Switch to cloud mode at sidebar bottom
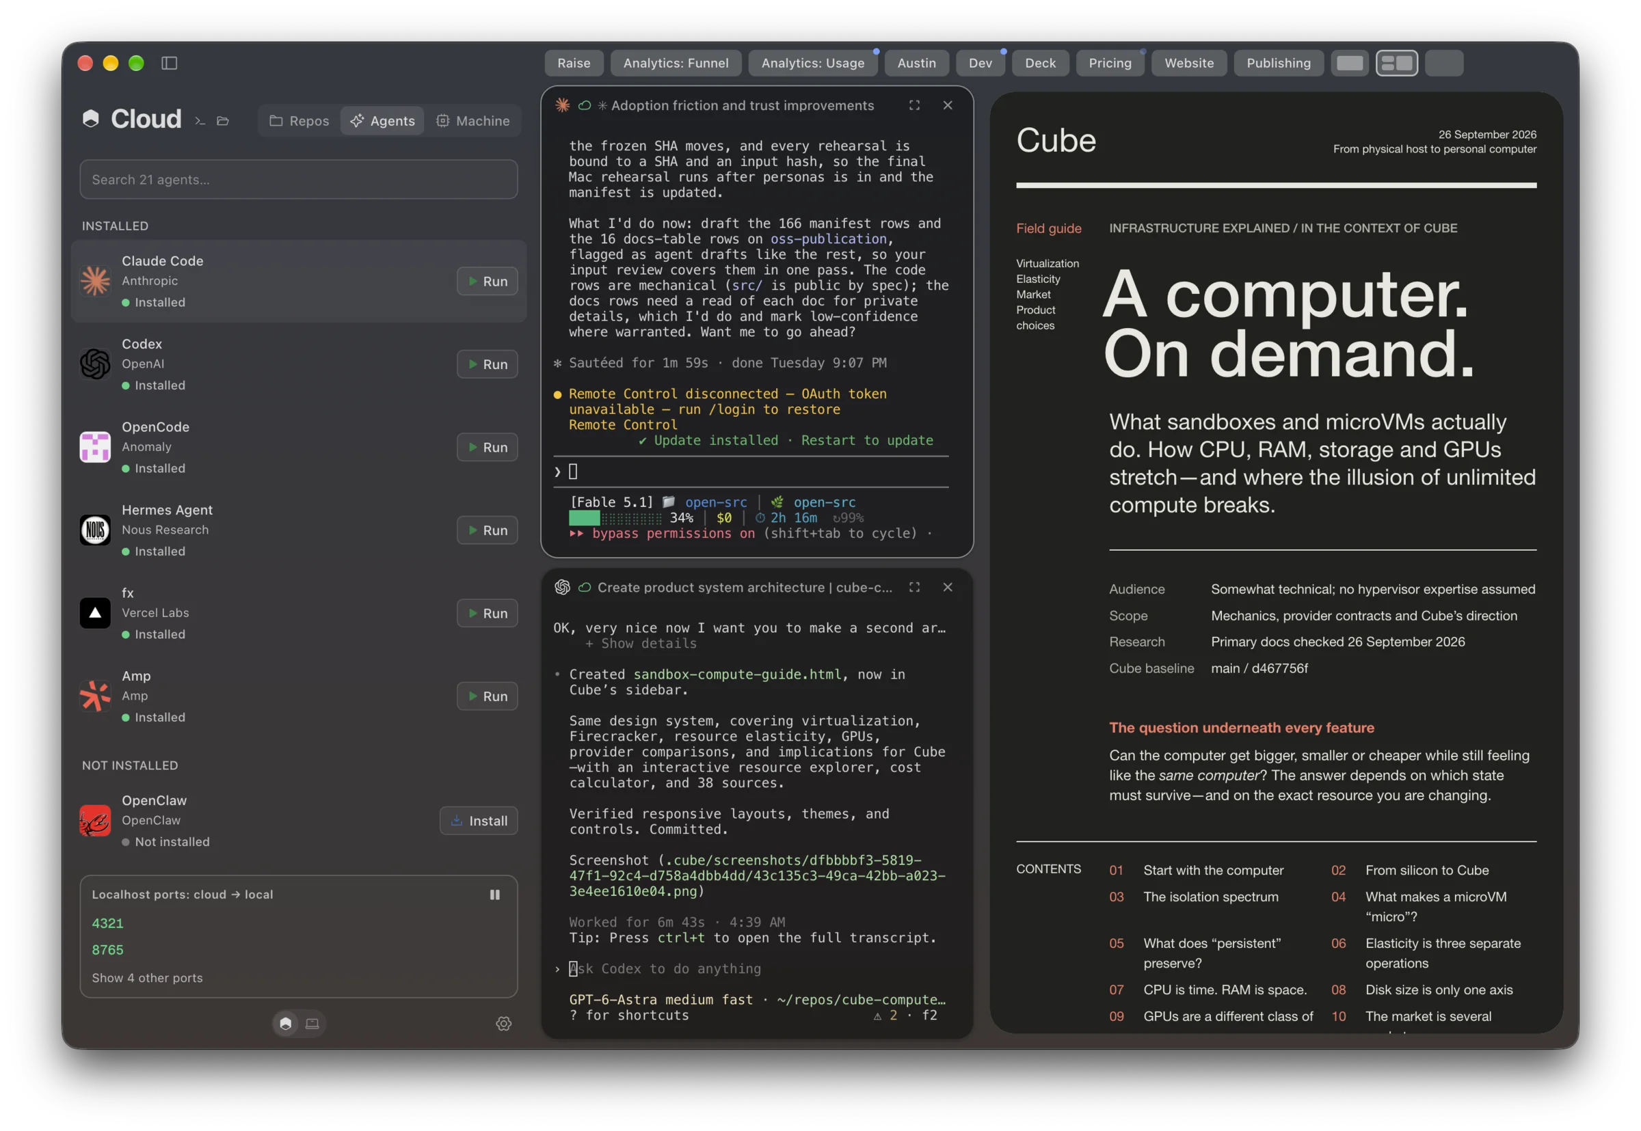The width and height of the screenshot is (1641, 1131). click(286, 1022)
